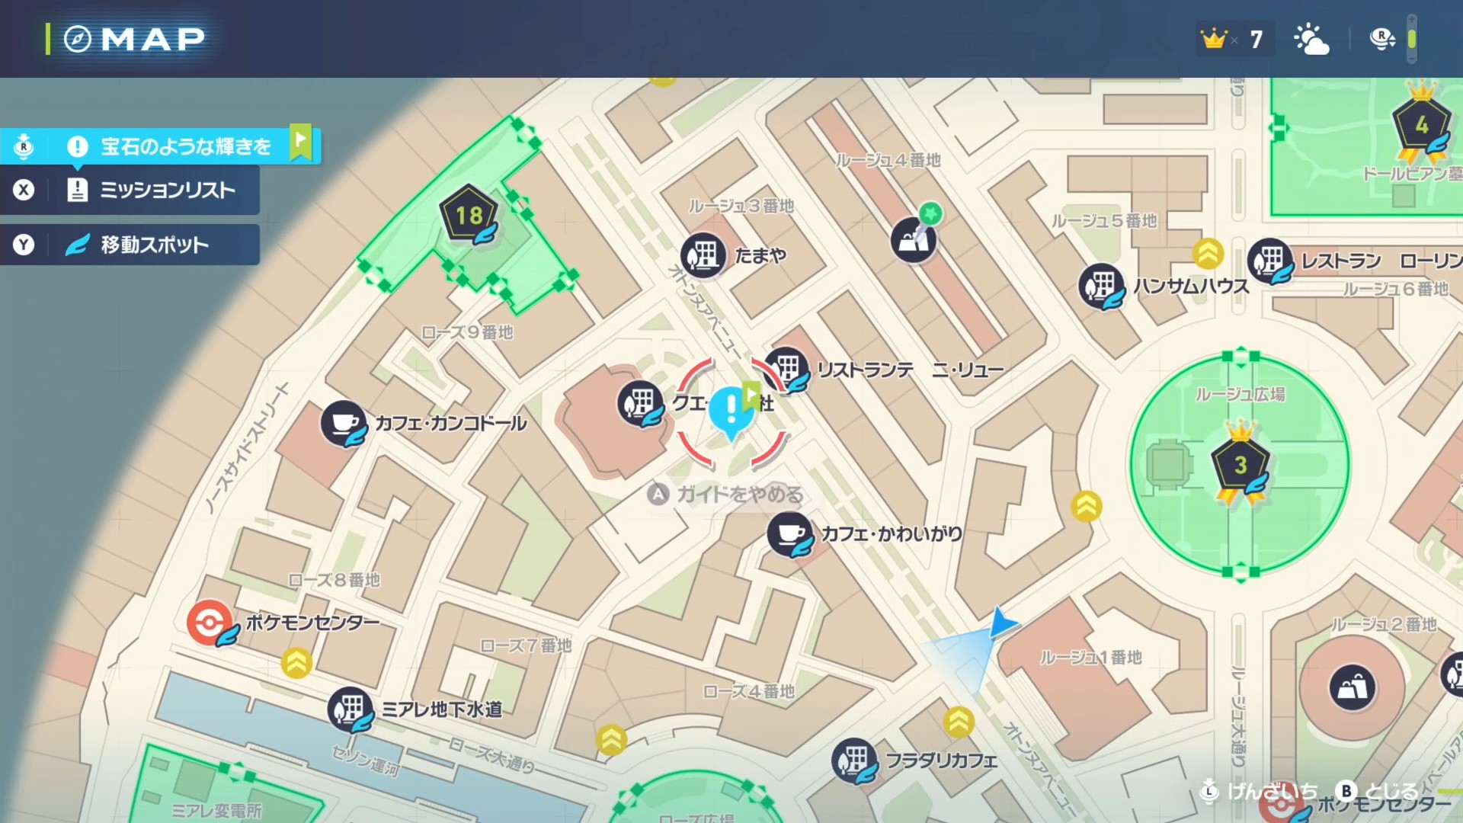1463x823 pixels.
Task: Select the カフェ・かわいがり cafe icon
Action: pos(790,533)
